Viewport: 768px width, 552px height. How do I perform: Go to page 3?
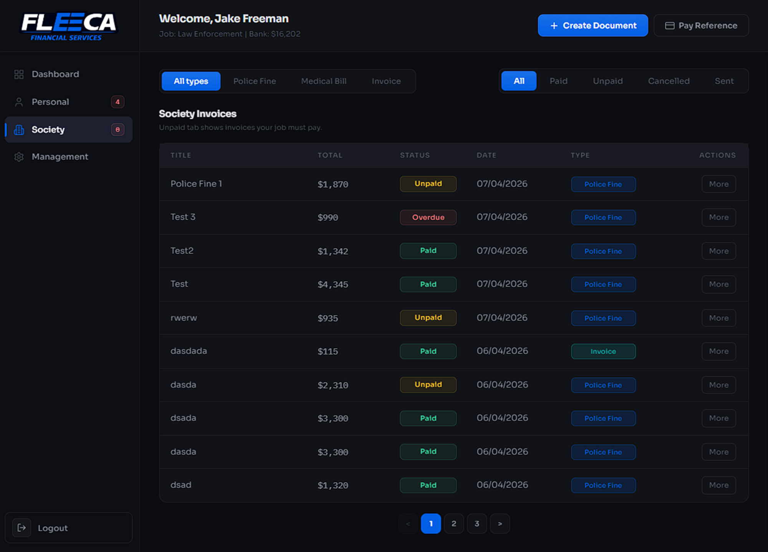click(477, 524)
